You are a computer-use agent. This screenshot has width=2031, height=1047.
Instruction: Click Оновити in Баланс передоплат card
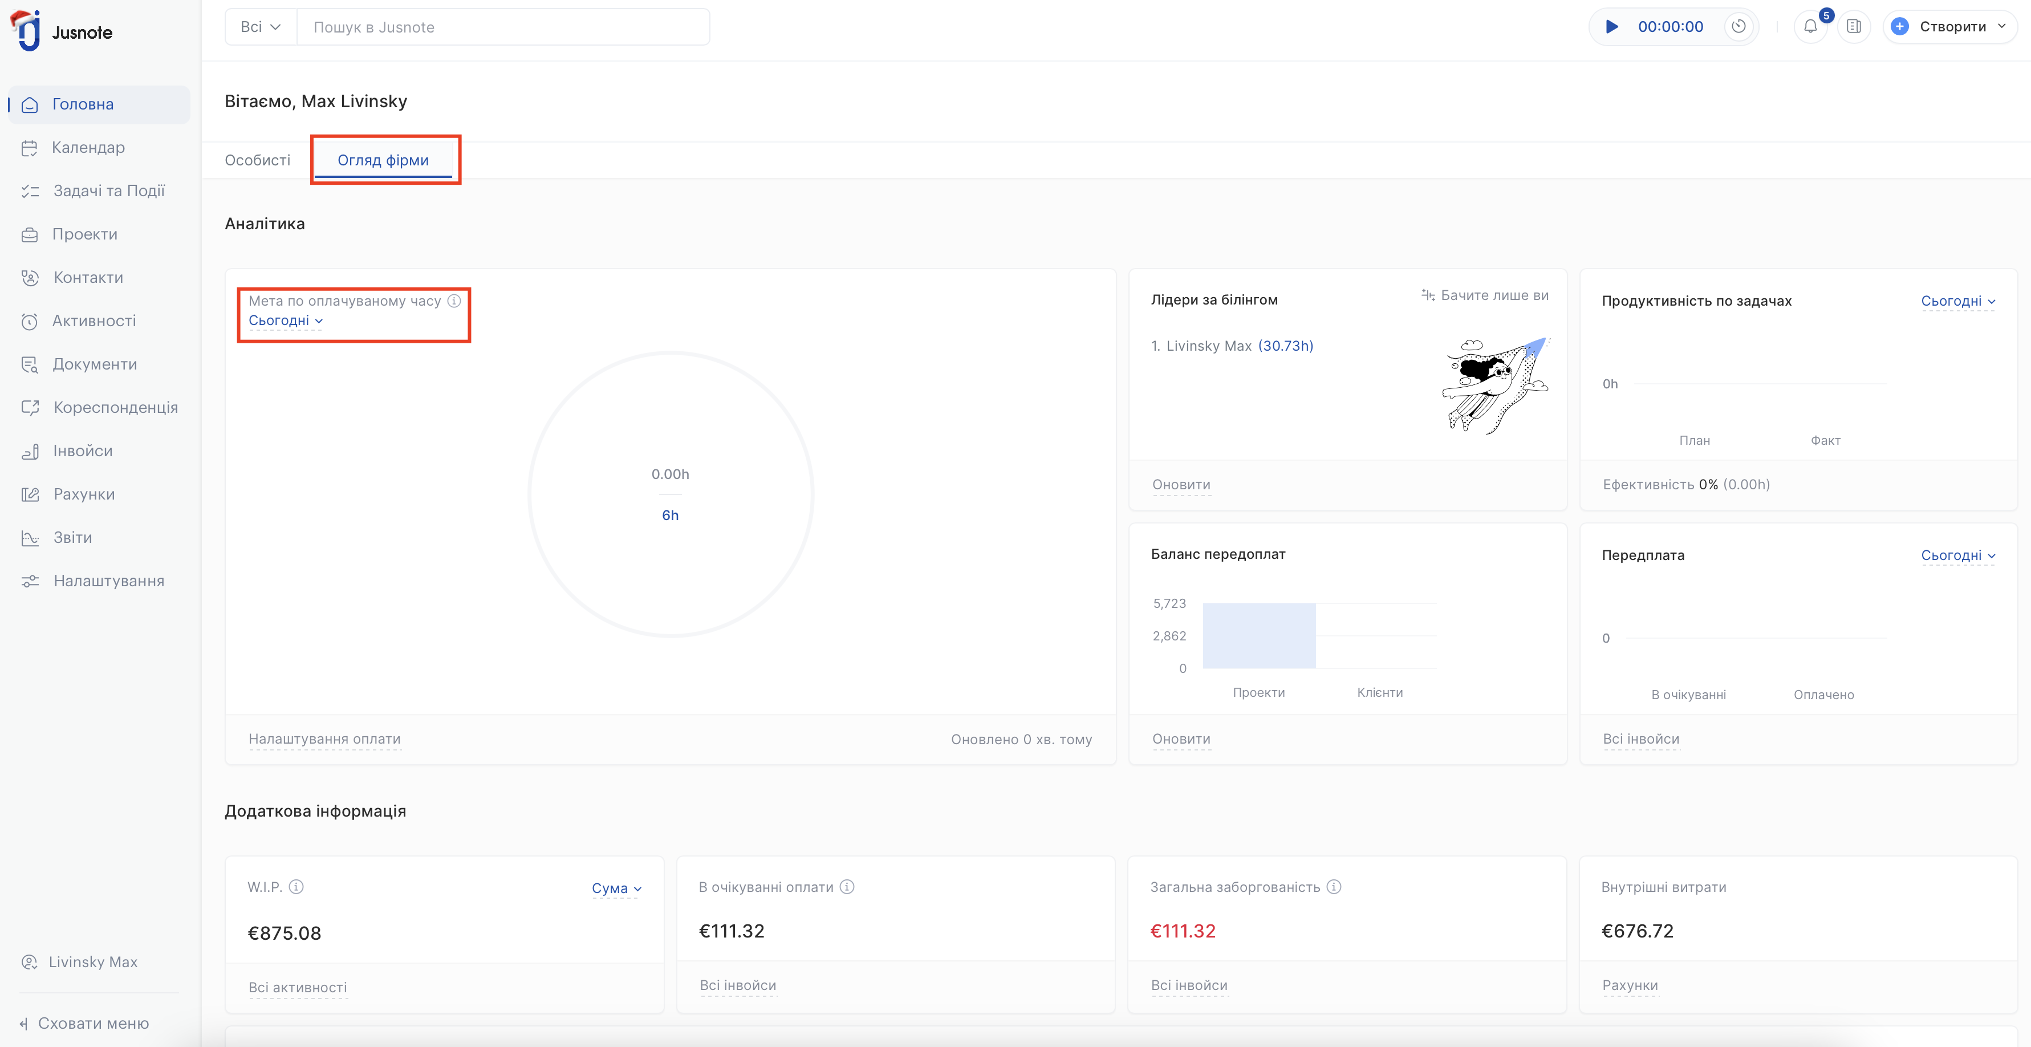pos(1181,738)
